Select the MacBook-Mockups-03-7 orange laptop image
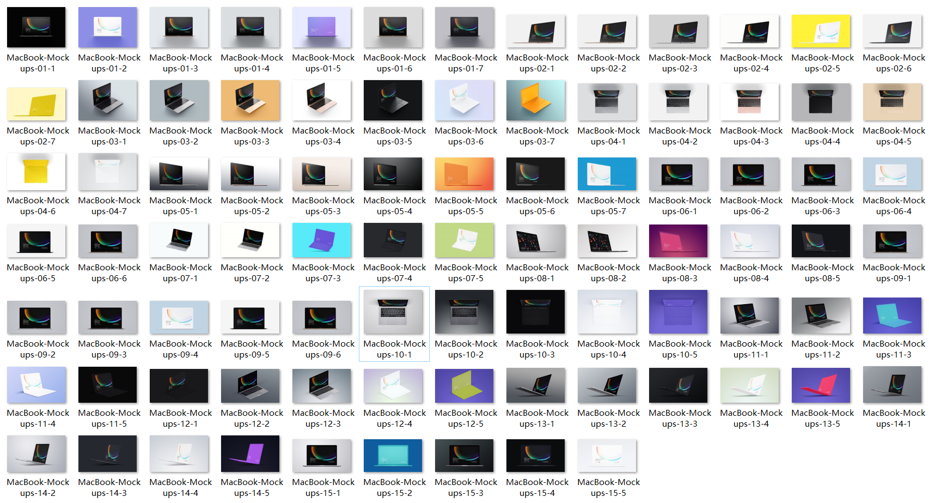The image size is (929, 503). pos(536,100)
